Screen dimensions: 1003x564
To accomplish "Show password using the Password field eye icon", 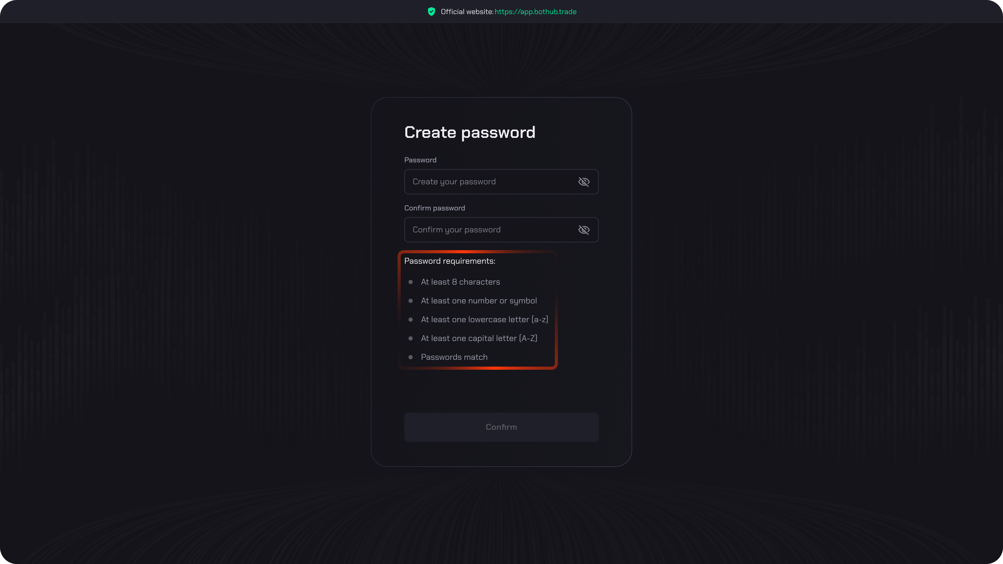I will (584, 182).
